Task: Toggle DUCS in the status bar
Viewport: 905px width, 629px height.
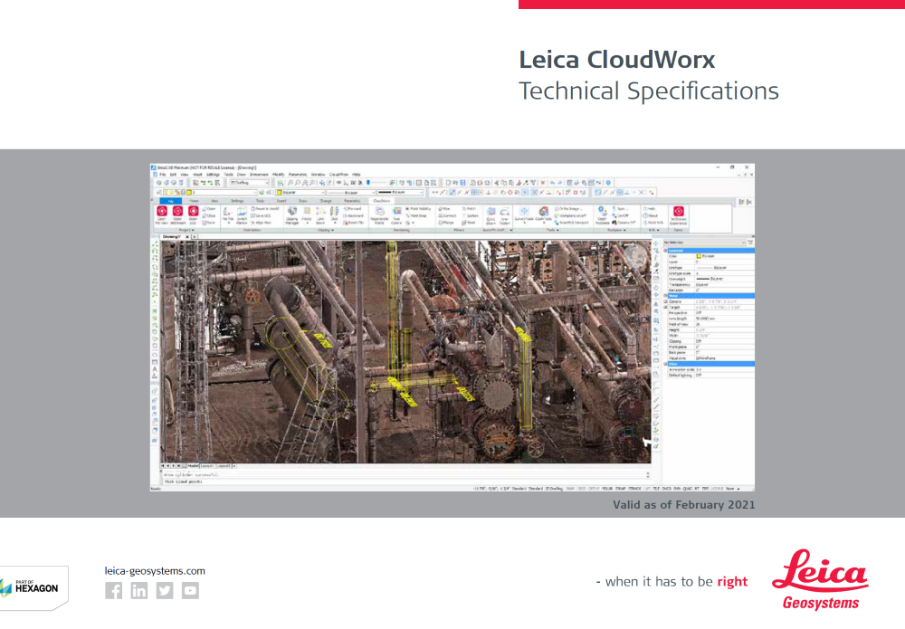Action: point(666,488)
